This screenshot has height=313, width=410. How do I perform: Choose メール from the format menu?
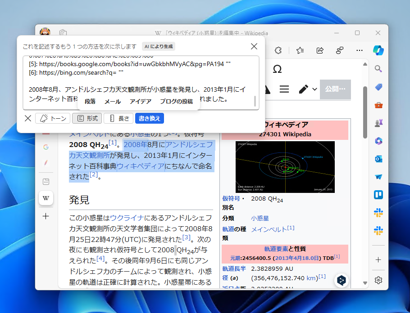coord(112,101)
